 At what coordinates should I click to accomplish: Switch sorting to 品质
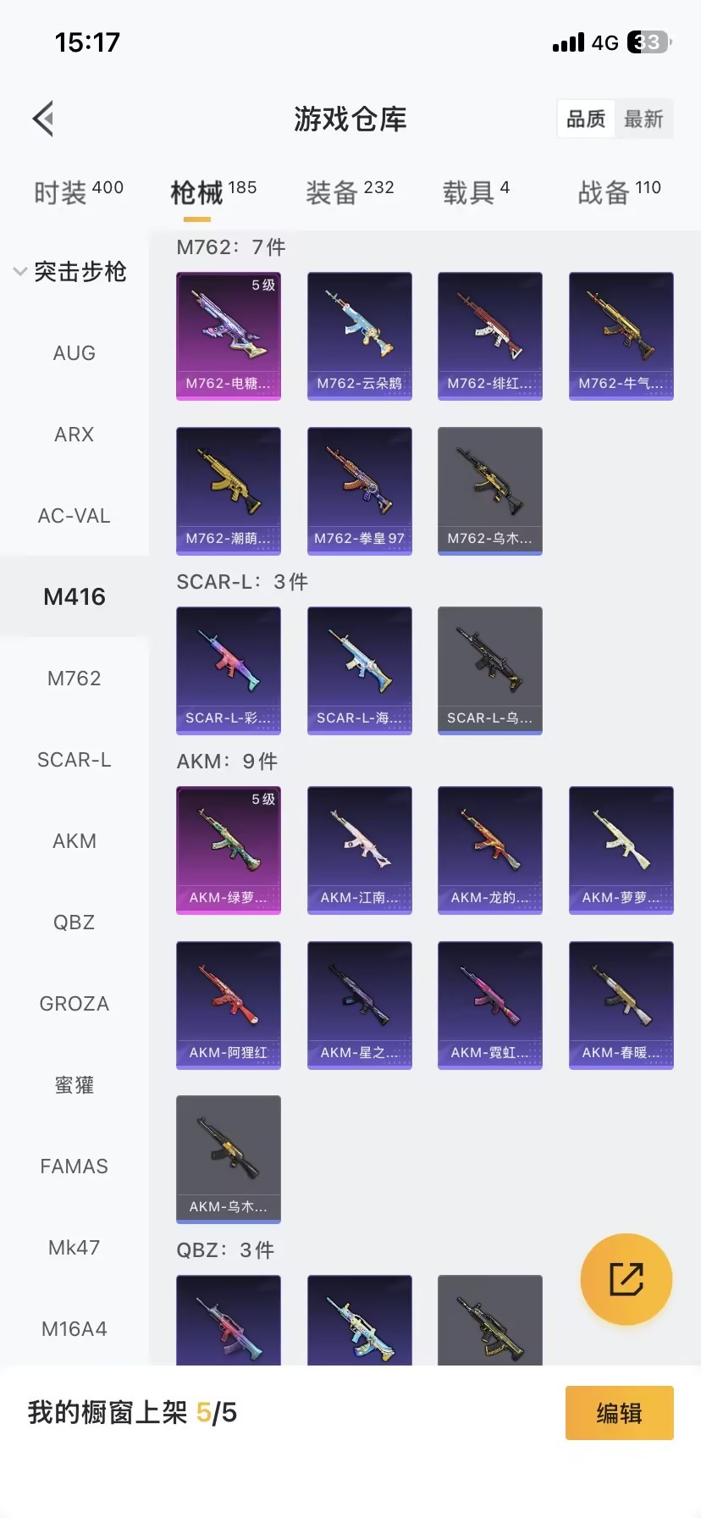pos(586,119)
